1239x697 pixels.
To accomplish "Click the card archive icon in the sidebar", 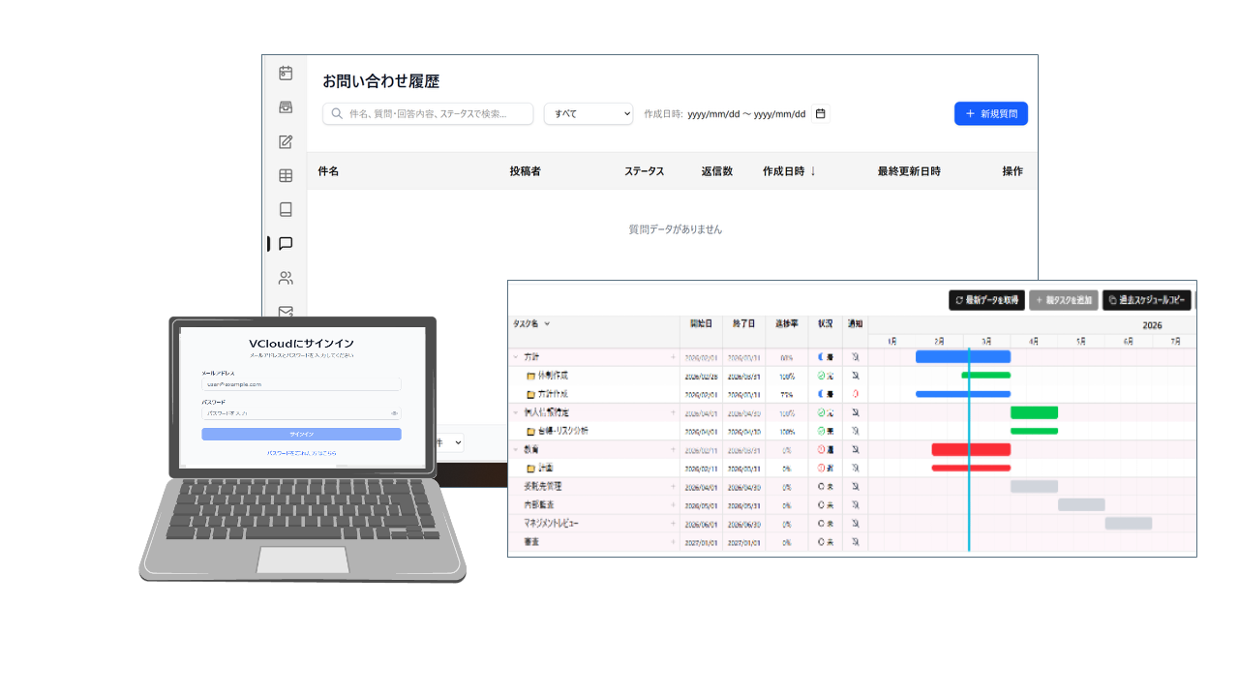I will 285,106.
